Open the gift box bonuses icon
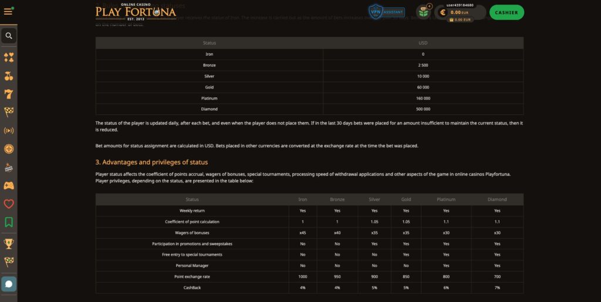Screen dimensions: 601x302 point(423,12)
